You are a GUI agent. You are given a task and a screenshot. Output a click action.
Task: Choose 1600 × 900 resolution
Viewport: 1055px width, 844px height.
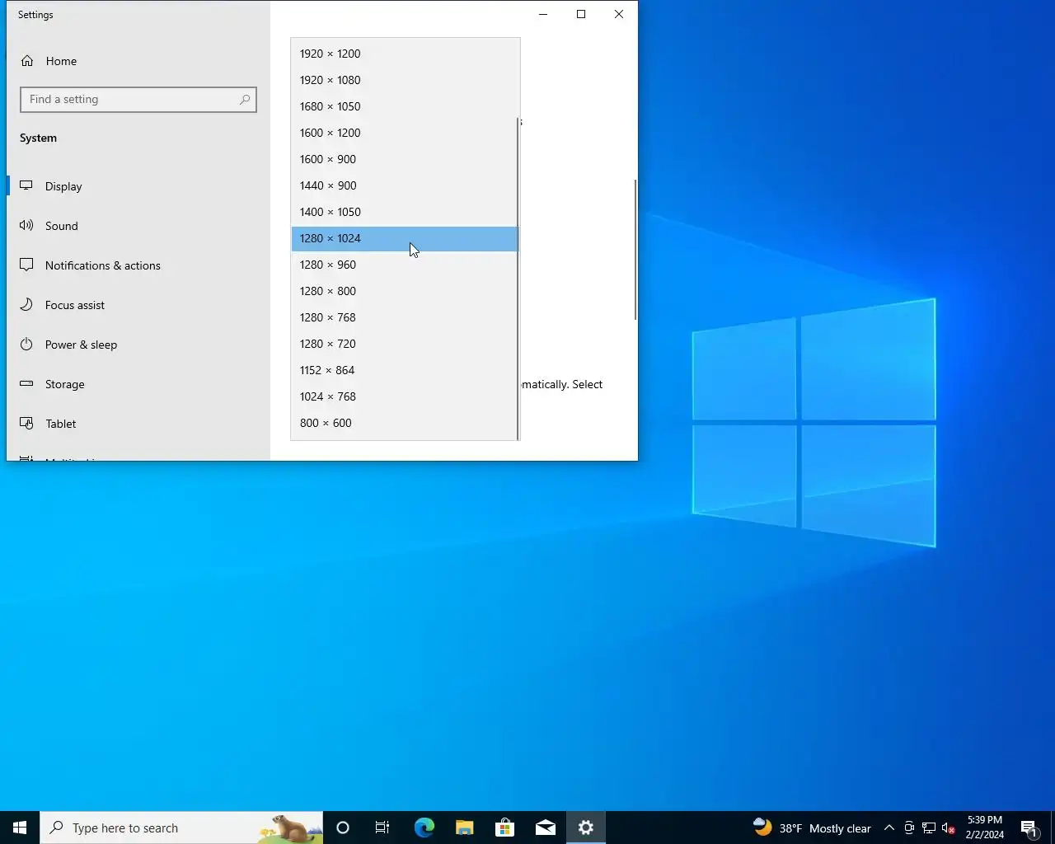click(x=404, y=159)
